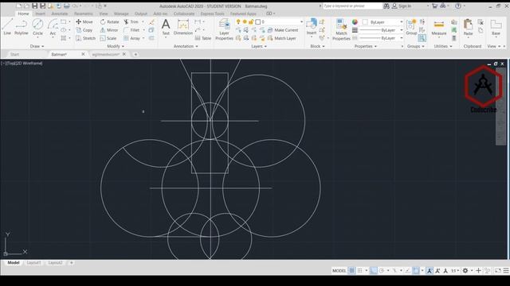Click the Insert block icon
Image resolution: width=510 pixels, height=286 pixels.
coord(312,26)
